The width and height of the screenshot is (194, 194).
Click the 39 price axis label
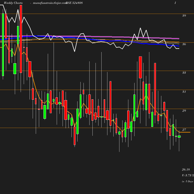[x=184, y=16]
